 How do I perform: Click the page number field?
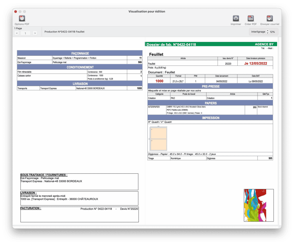26,33
